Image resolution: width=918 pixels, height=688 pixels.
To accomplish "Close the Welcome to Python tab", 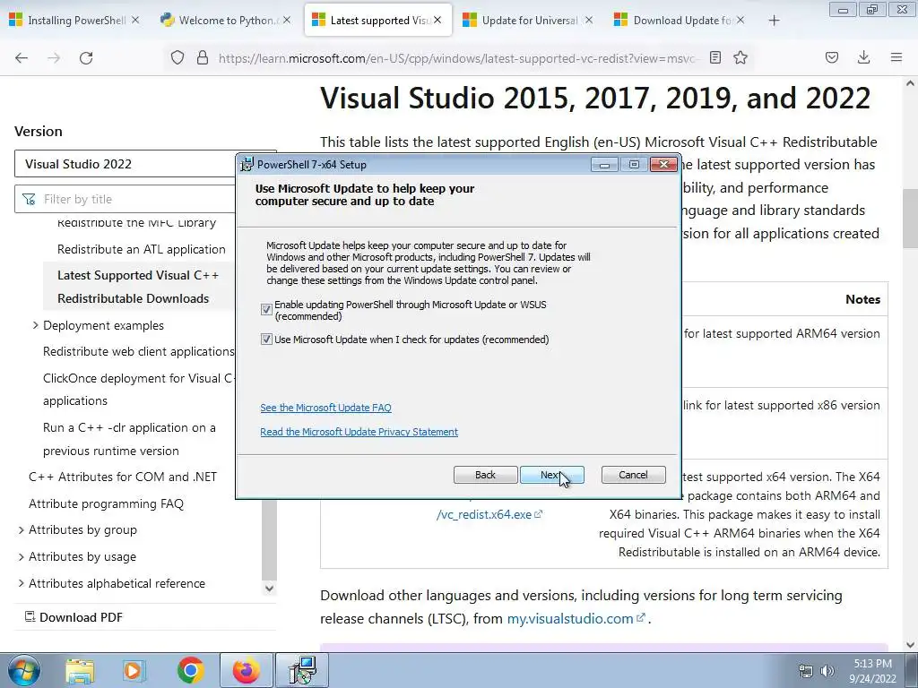I will pos(287,20).
